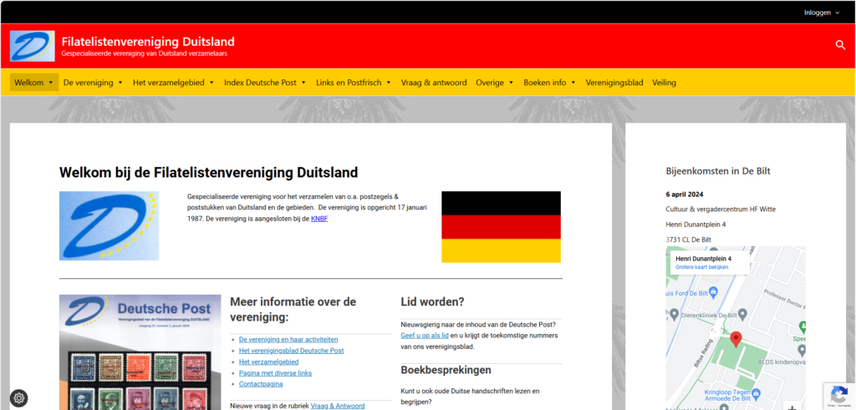Follow the KNBF link

[319, 219]
